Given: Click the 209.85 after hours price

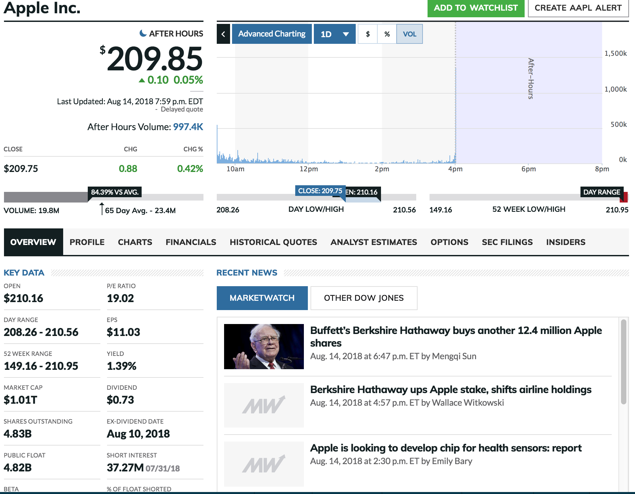Looking at the screenshot, I should pyautogui.click(x=155, y=59).
